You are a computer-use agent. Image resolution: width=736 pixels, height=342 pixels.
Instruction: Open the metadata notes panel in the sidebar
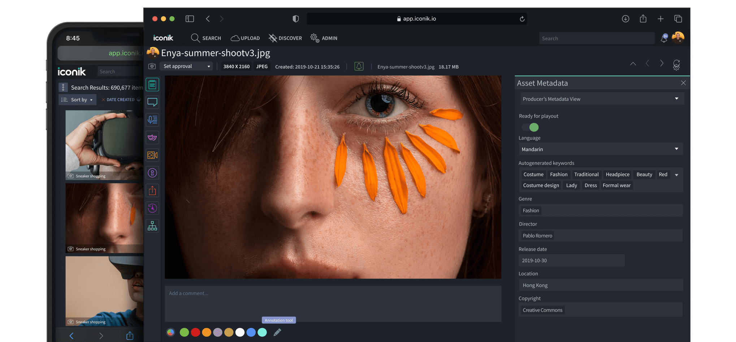(x=152, y=84)
